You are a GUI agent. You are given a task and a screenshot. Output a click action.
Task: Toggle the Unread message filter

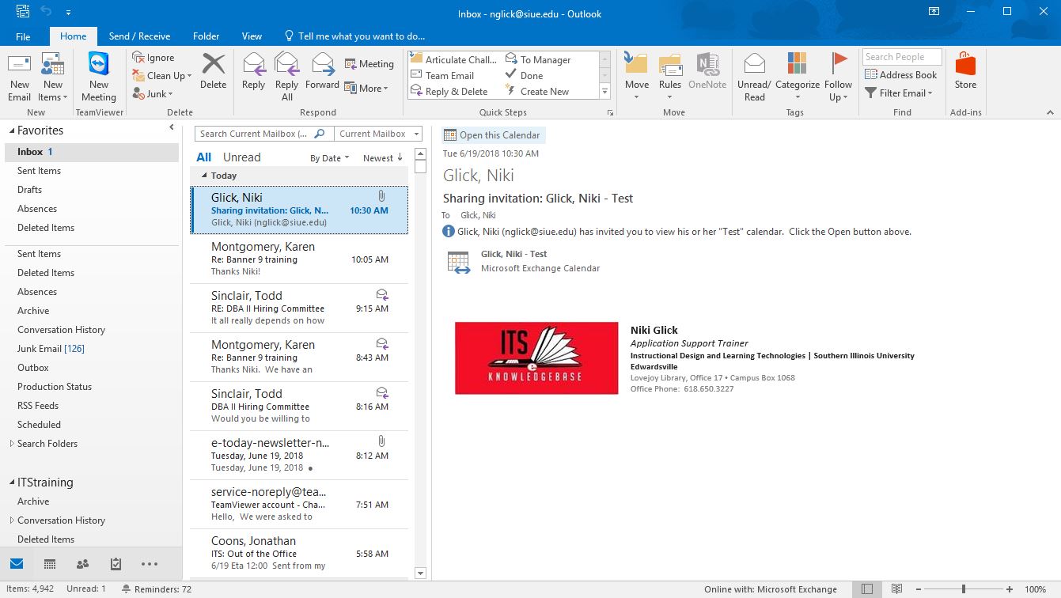tap(241, 157)
